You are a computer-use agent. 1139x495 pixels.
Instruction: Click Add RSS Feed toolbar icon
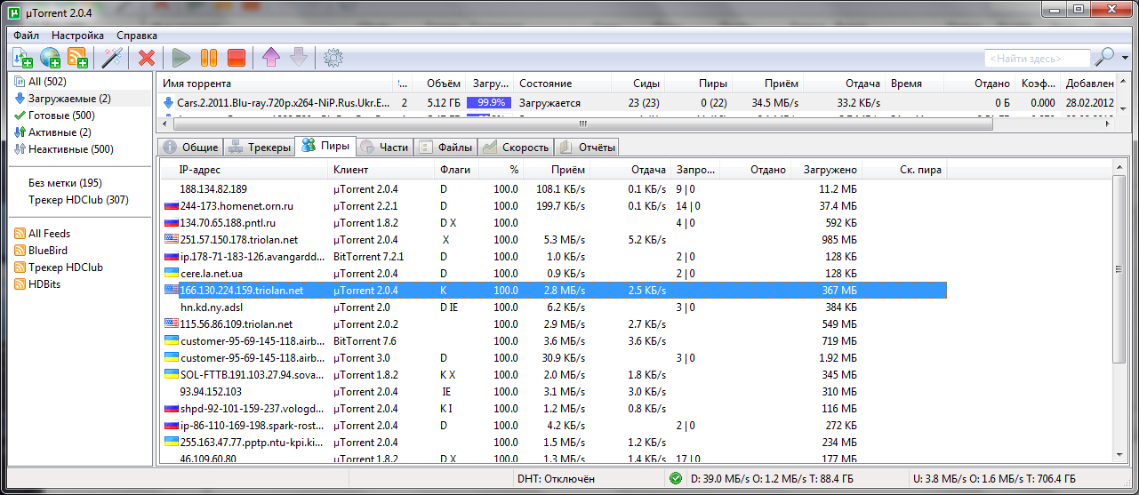click(78, 58)
